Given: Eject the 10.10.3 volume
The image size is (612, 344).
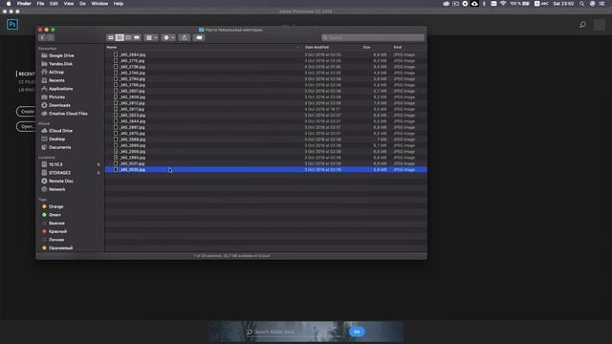Looking at the screenshot, I should (98, 164).
